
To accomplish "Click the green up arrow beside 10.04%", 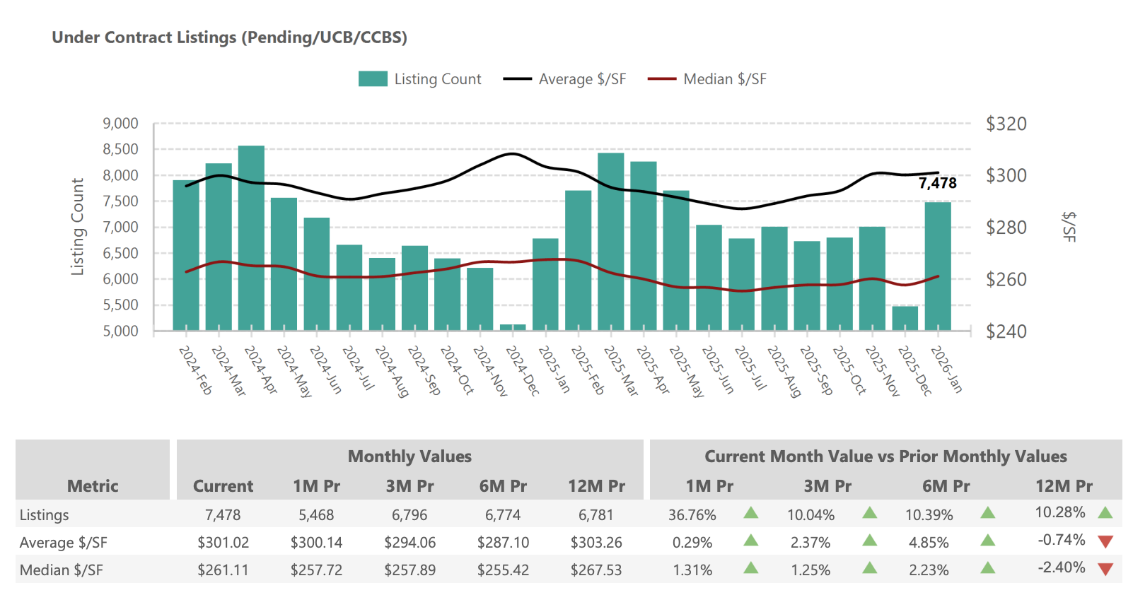I will point(870,513).
